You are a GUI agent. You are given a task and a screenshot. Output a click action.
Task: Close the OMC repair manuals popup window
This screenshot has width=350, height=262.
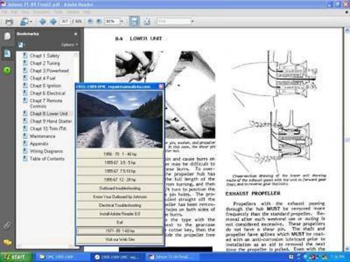pos(161,87)
